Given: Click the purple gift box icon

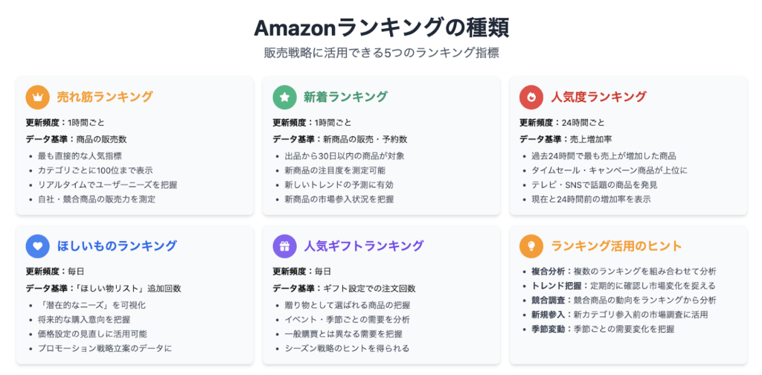Looking at the screenshot, I should click(284, 246).
